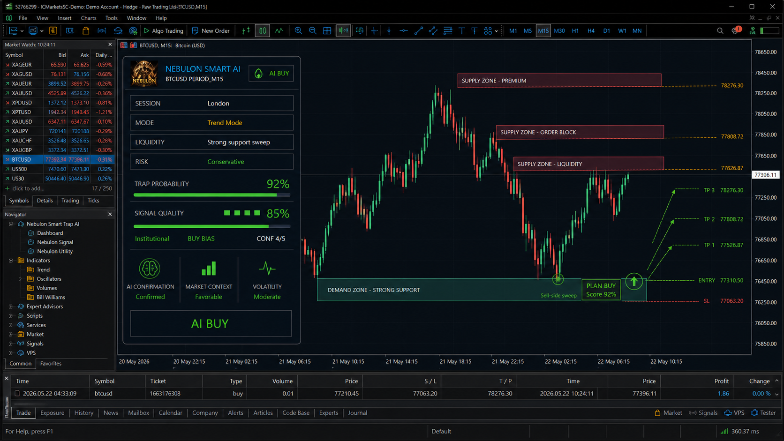Open the New Chart toolbar icon
Viewport: 784px width, 441px height.
tap(13, 31)
